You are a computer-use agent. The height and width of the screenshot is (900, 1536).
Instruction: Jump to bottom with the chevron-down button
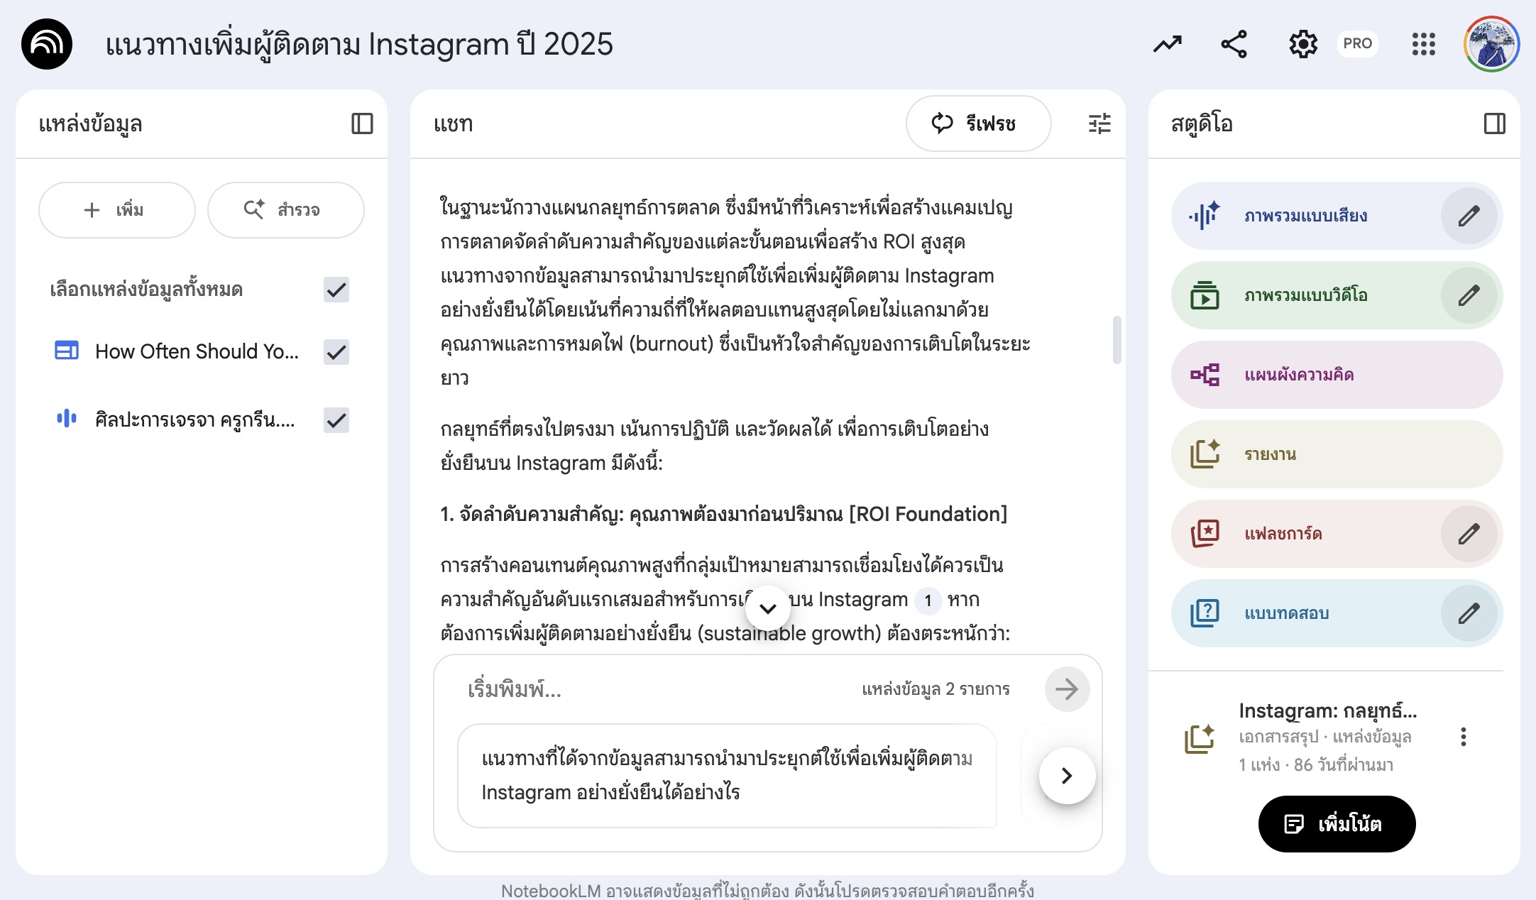[767, 608]
